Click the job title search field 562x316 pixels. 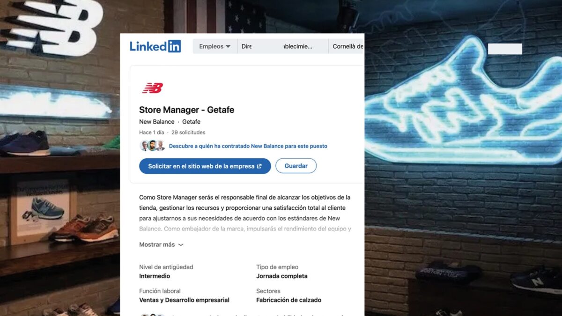283,46
